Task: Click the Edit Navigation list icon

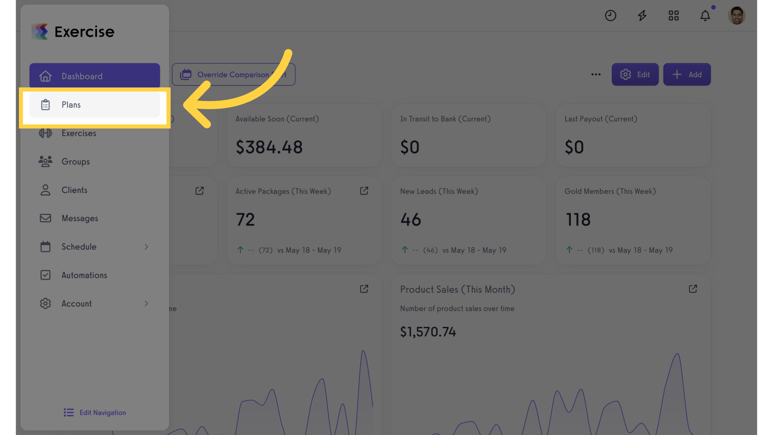Action: click(69, 413)
